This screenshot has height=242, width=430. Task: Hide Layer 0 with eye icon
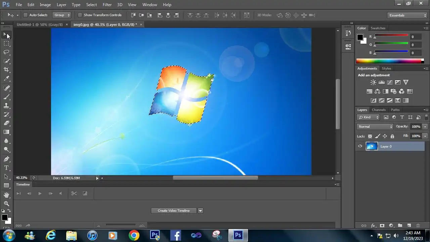point(360,146)
